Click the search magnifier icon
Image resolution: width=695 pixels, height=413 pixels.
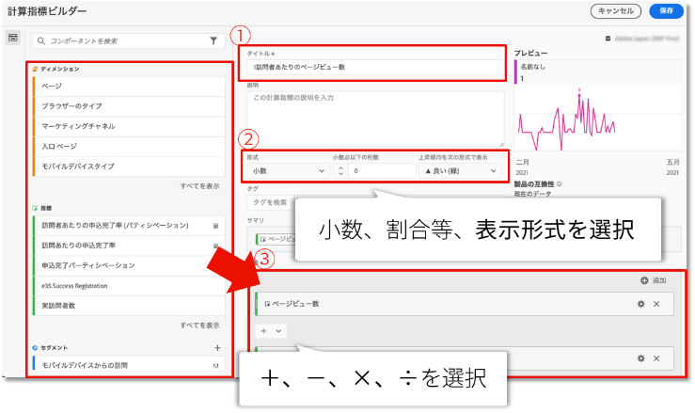39,41
